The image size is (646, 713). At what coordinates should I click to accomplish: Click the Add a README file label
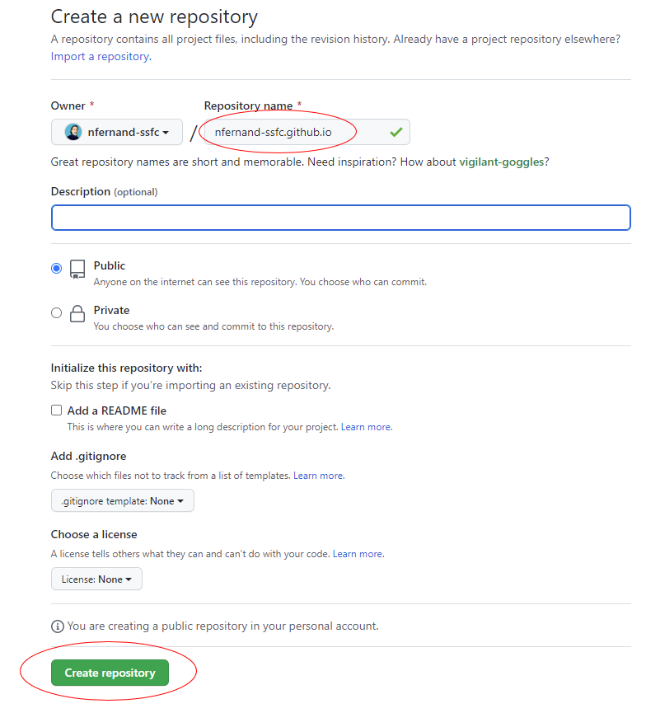pos(117,410)
